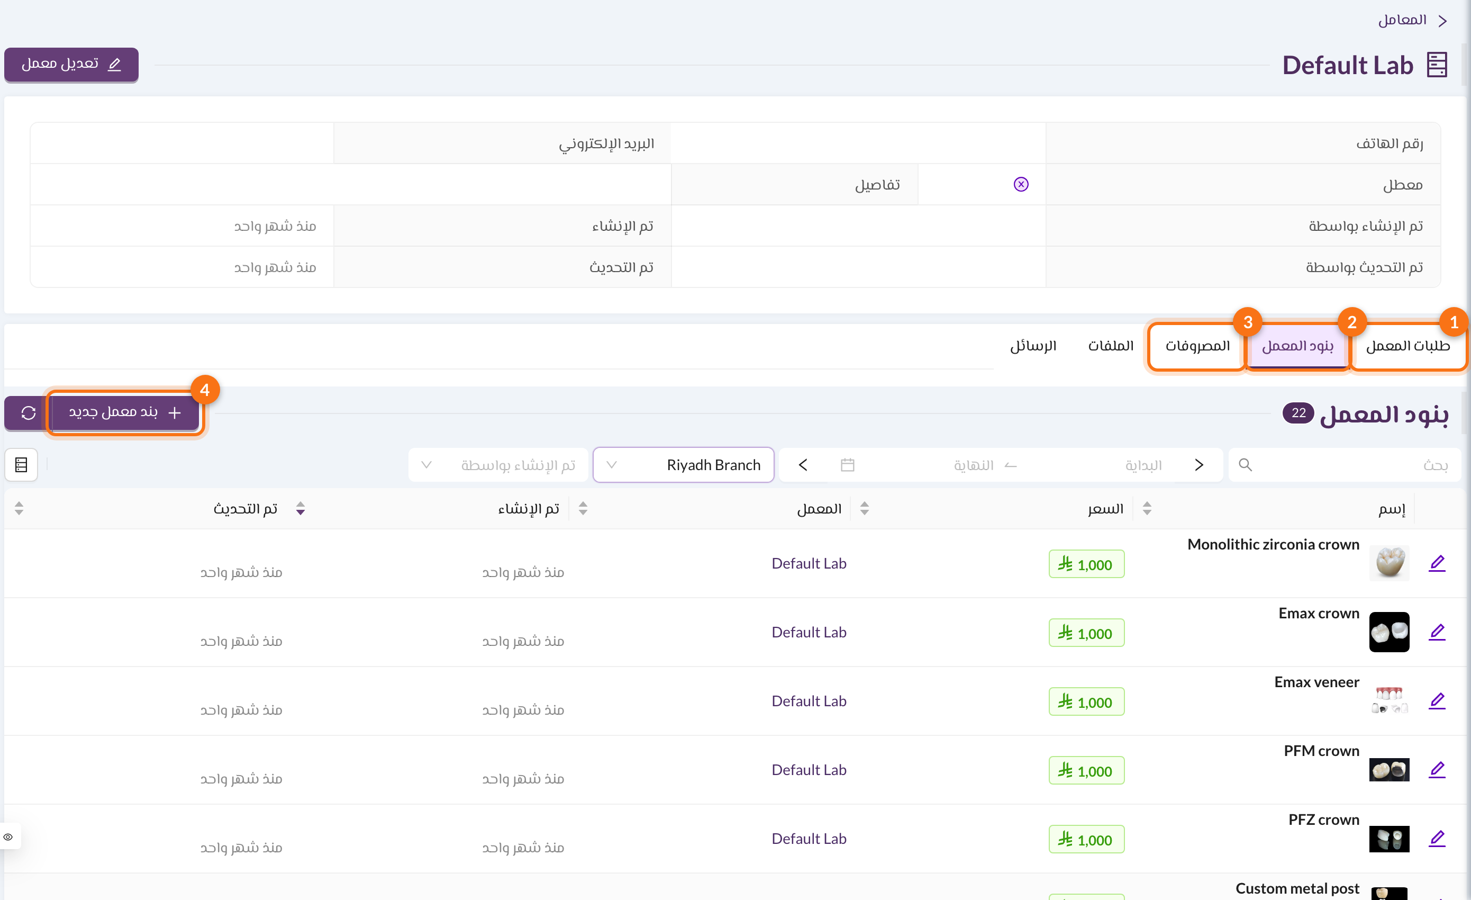This screenshot has height=900, width=1471.
Task: Switch to the المصروفات tab
Action: click(x=1197, y=346)
